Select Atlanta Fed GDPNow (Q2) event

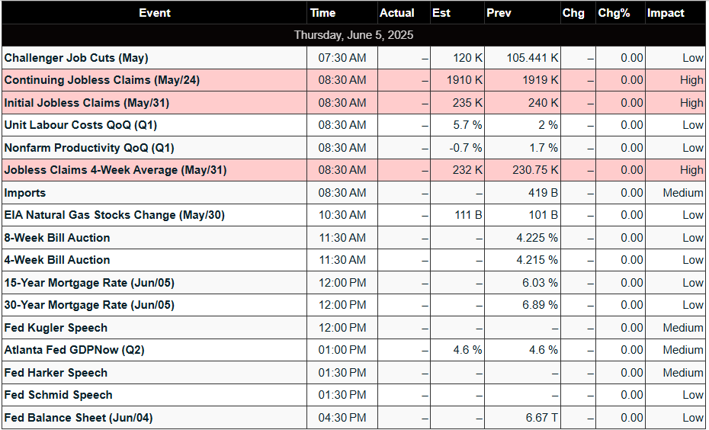click(74, 350)
